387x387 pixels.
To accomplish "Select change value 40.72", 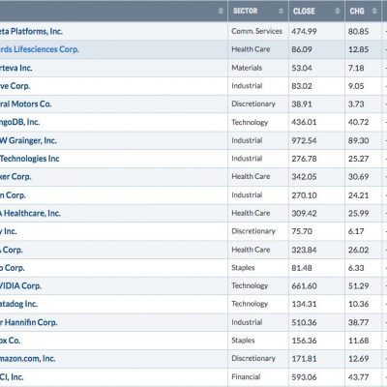I will click(358, 122).
